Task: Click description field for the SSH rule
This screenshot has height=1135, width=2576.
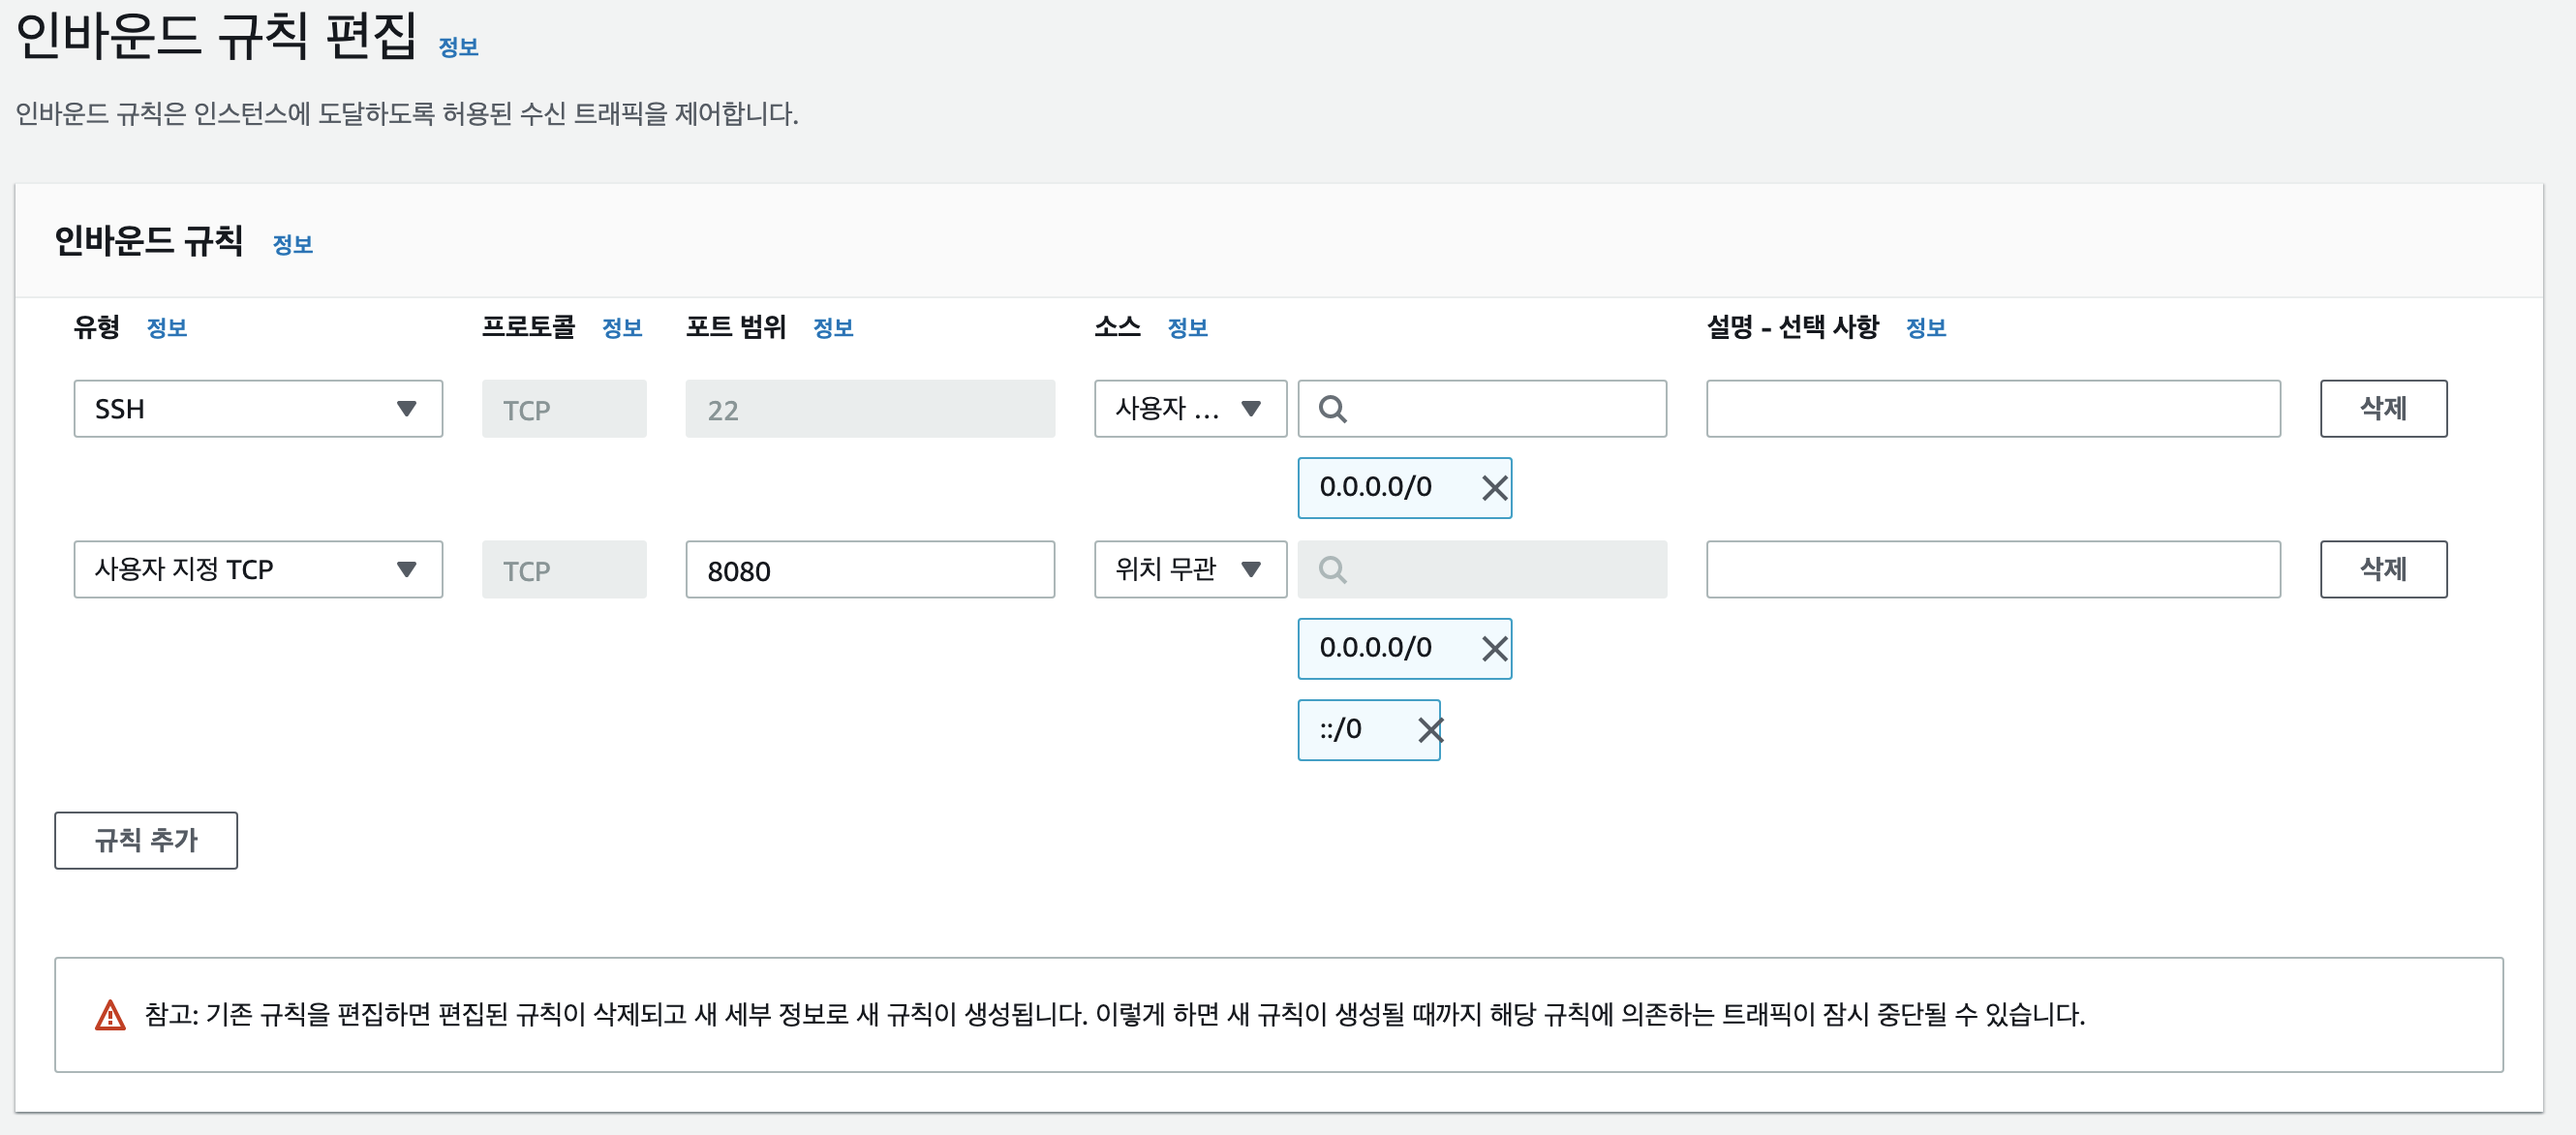Action: tap(1992, 409)
